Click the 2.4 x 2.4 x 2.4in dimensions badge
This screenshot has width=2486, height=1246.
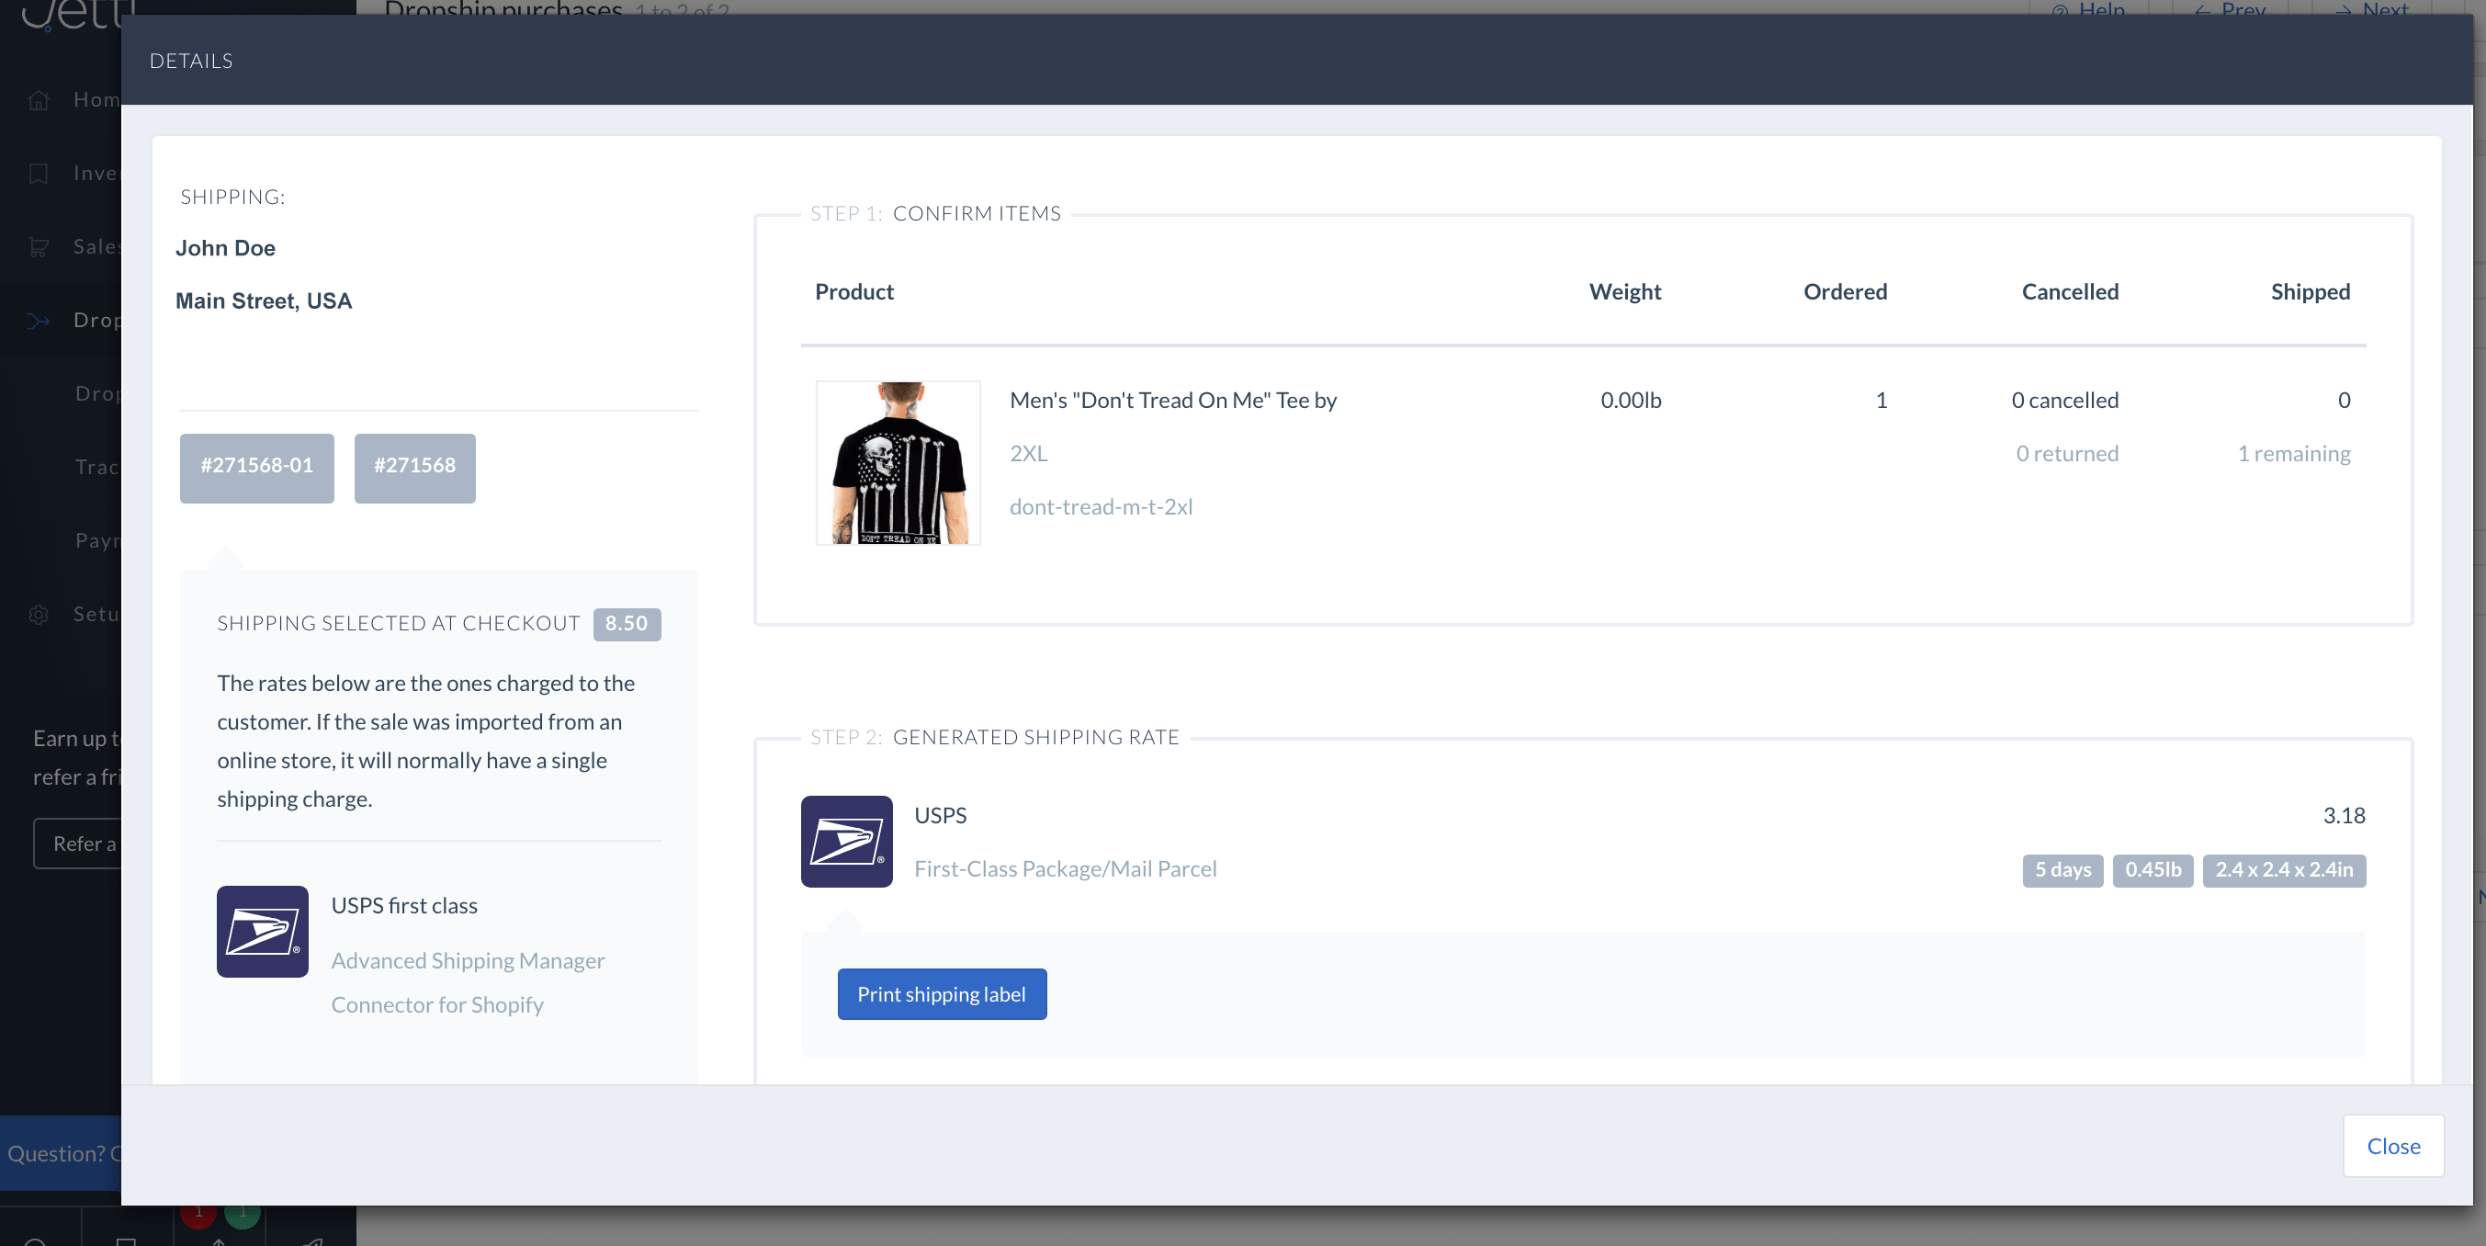(x=2283, y=869)
